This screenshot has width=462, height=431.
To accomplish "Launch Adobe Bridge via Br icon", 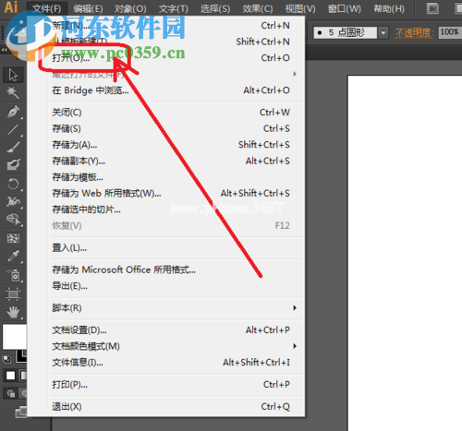I will (x=432, y=8).
